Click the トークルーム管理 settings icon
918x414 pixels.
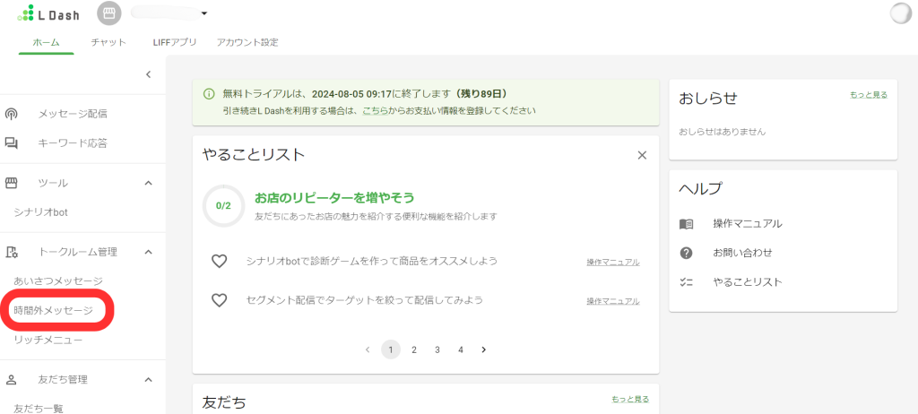[x=11, y=253]
